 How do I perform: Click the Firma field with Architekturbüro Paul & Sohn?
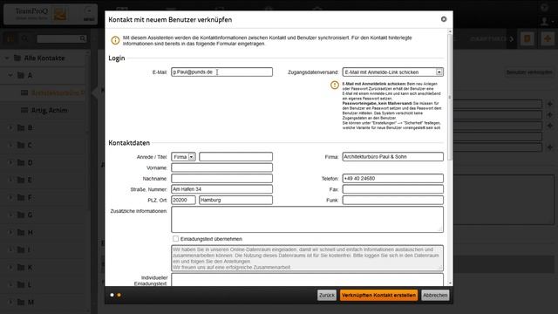393,157
